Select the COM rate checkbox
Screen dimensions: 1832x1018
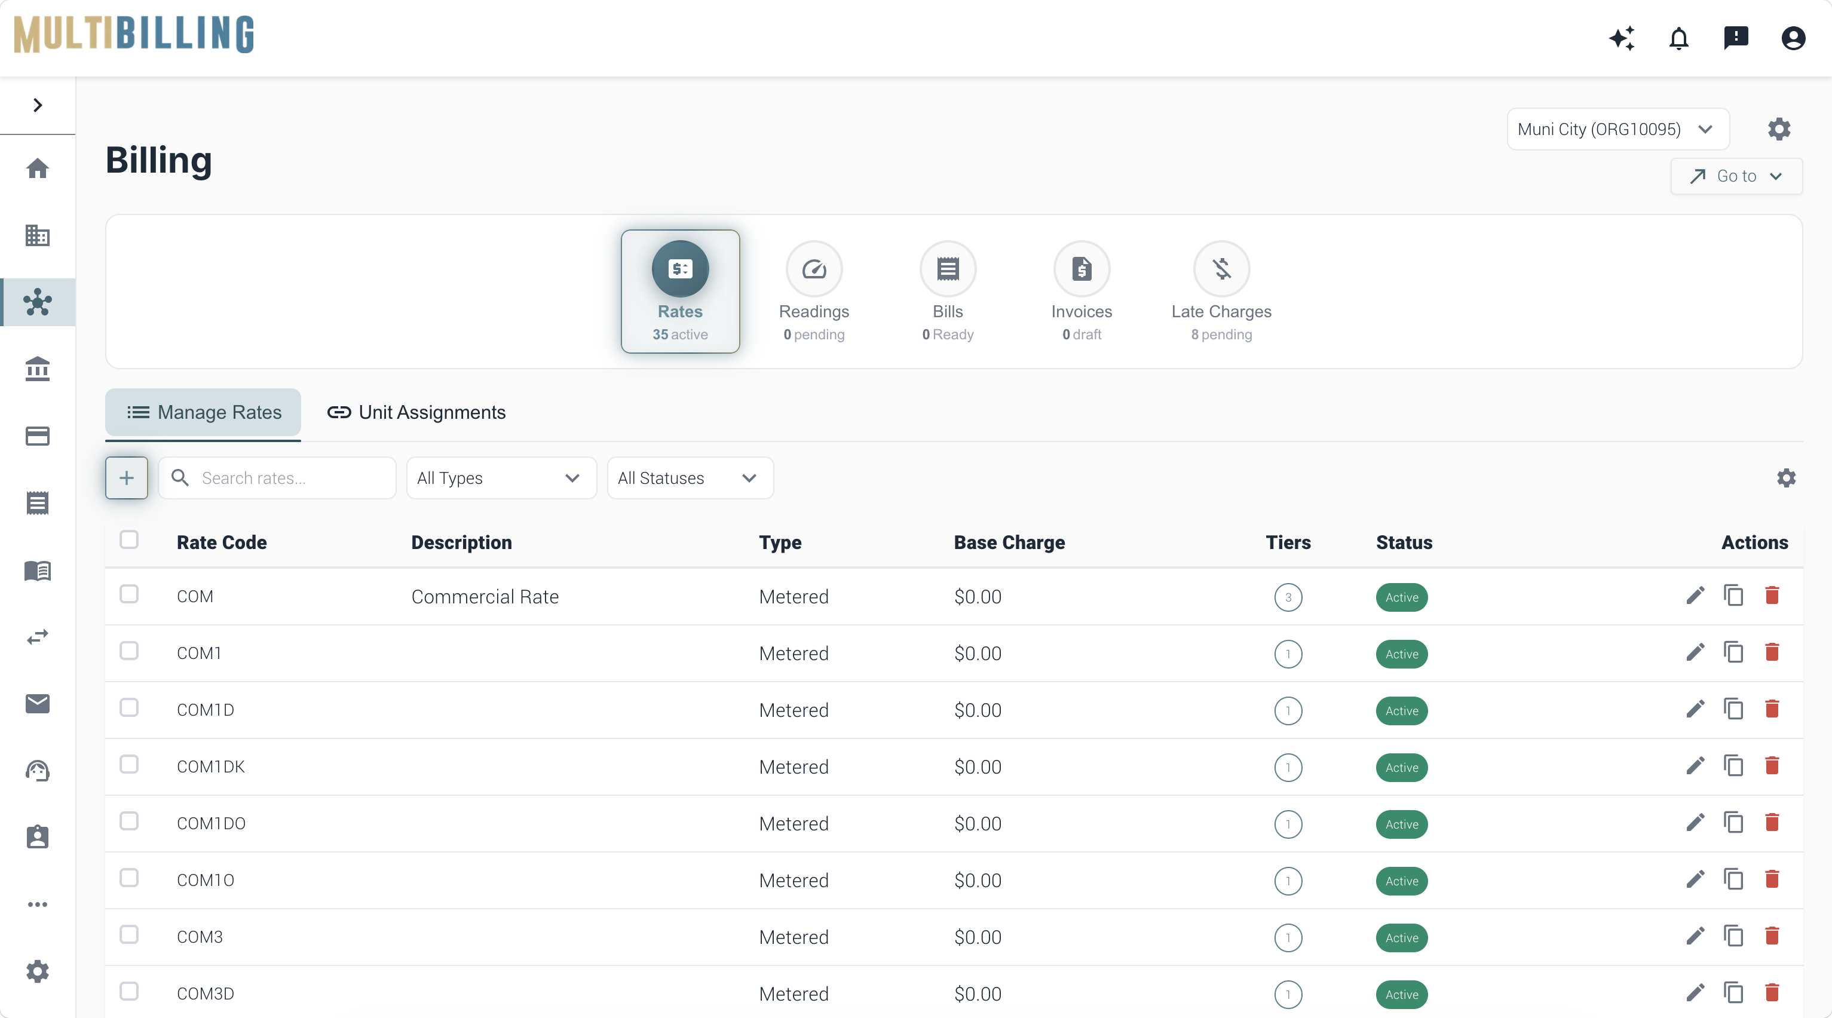(x=128, y=594)
